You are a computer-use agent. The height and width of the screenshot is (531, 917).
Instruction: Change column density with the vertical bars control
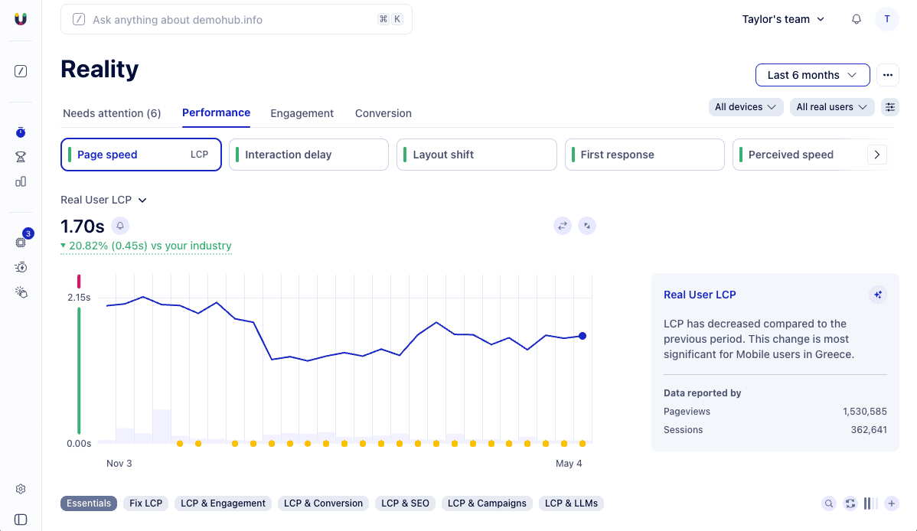click(x=871, y=503)
